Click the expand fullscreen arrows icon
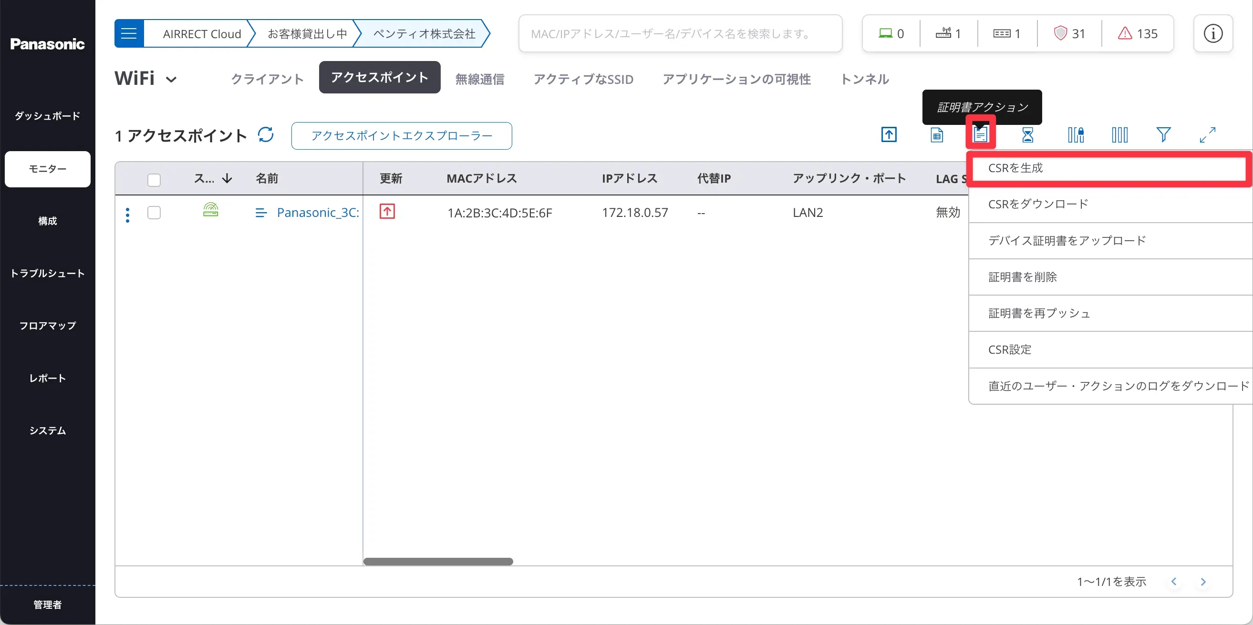 click(1207, 134)
